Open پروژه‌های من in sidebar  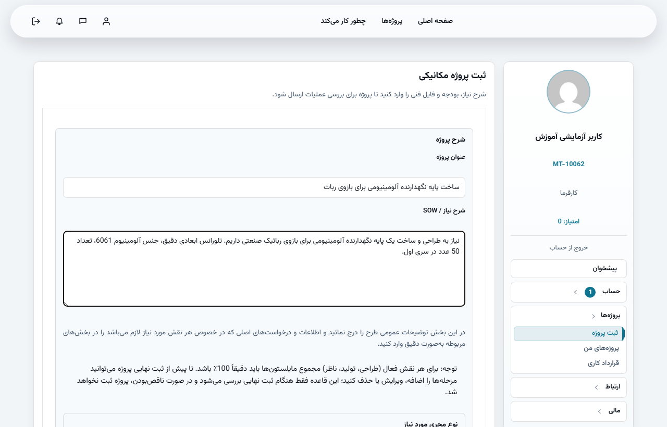pyautogui.click(x=601, y=348)
